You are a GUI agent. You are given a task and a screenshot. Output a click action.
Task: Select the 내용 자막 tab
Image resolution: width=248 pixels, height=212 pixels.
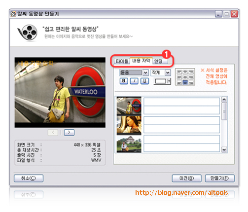pos(141,61)
